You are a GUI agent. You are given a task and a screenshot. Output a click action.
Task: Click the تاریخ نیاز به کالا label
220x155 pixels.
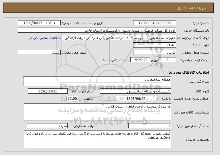[82, 91]
